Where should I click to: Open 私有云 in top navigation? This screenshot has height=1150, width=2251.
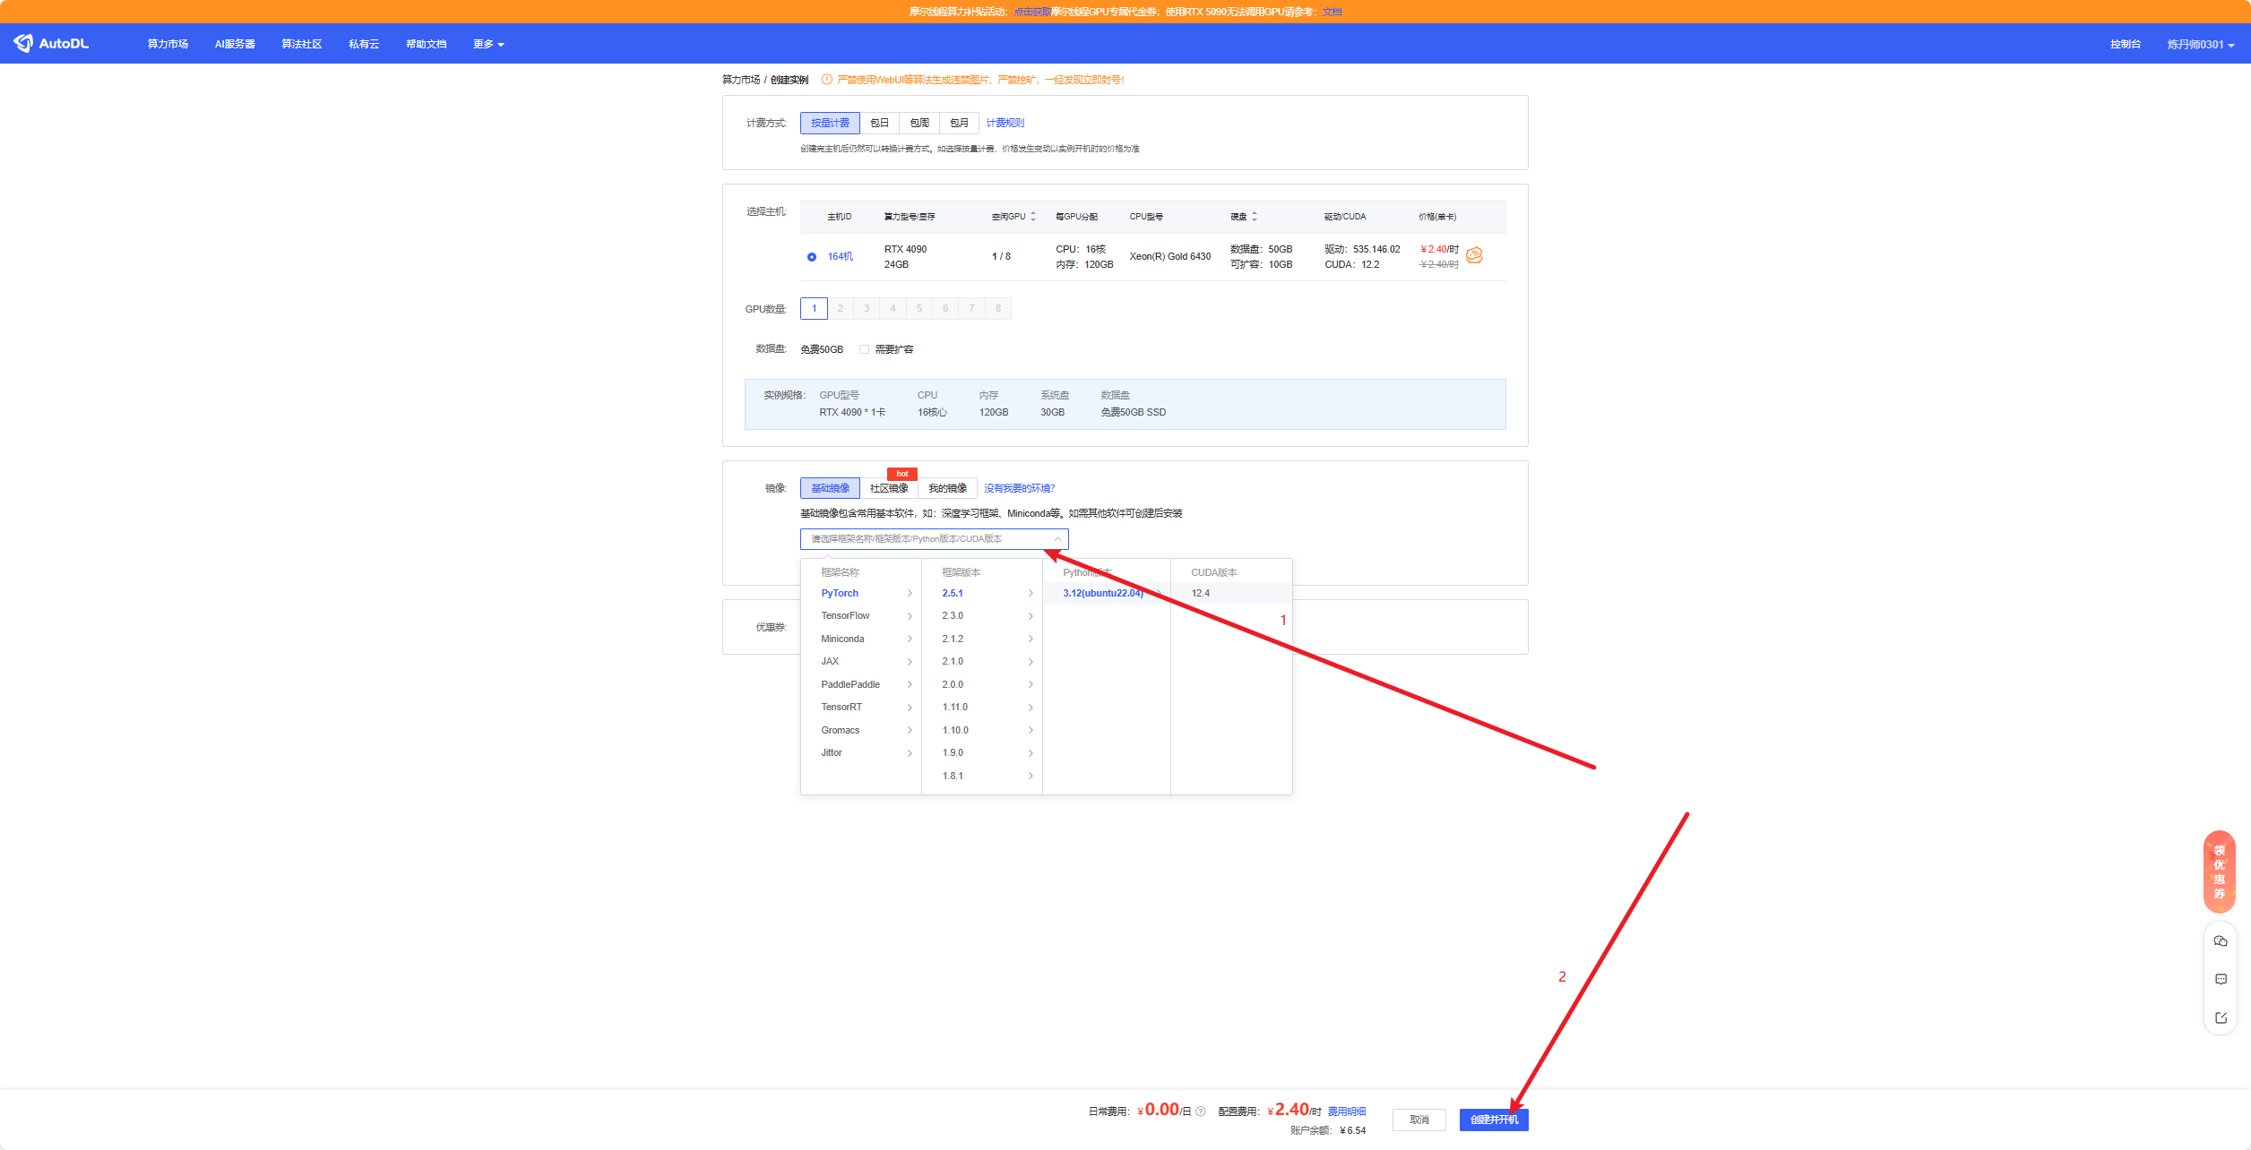pyautogui.click(x=364, y=44)
